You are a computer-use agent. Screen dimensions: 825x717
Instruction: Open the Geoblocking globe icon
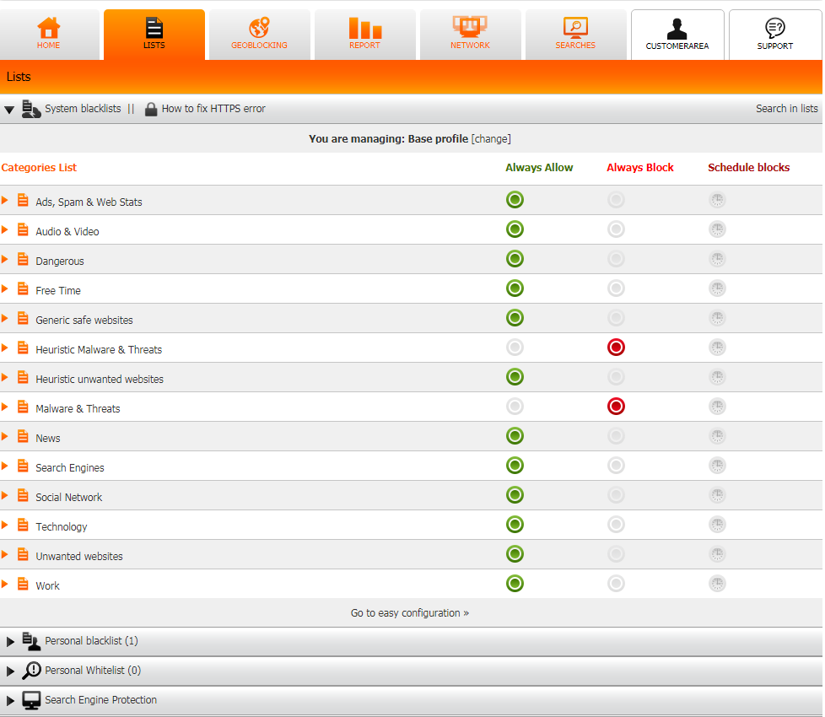click(259, 28)
